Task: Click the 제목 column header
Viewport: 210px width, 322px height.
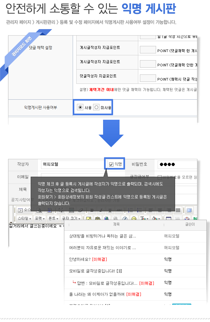Action: pos(116,224)
